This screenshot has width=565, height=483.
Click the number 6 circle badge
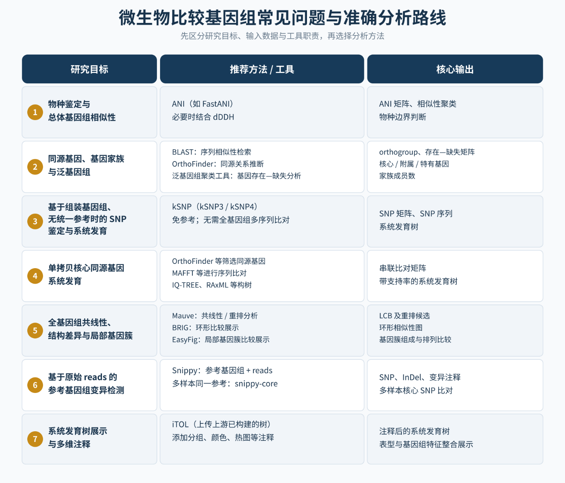coord(35,385)
